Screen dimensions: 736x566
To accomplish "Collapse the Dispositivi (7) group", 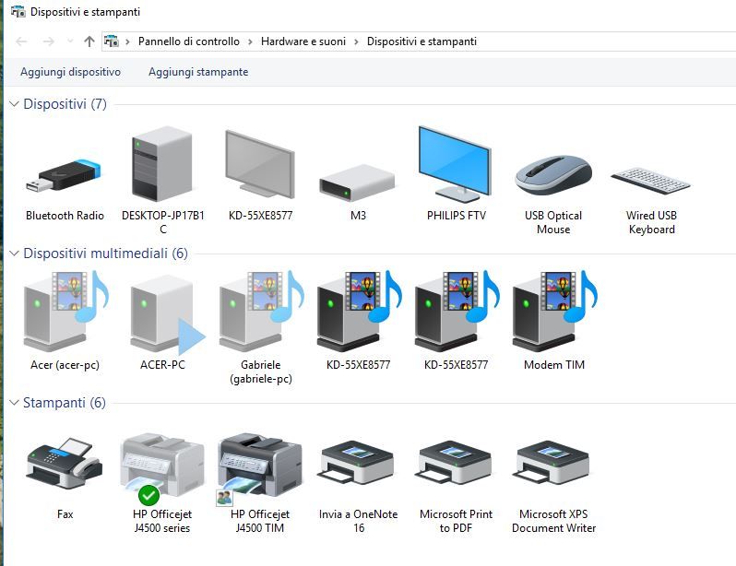I will pyautogui.click(x=14, y=104).
